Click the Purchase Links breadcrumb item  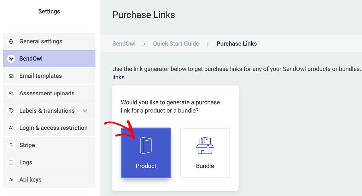237,44
